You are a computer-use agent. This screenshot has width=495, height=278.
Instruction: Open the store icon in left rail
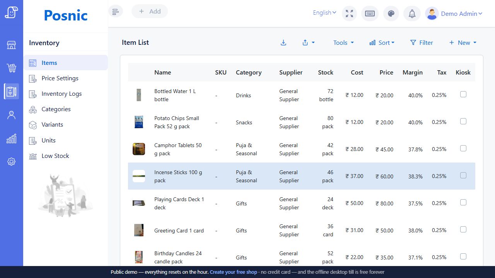click(x=12, y=45)
